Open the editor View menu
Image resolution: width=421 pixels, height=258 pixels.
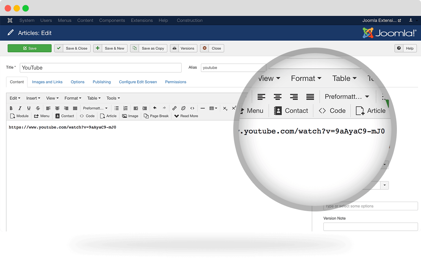[52, 98]
